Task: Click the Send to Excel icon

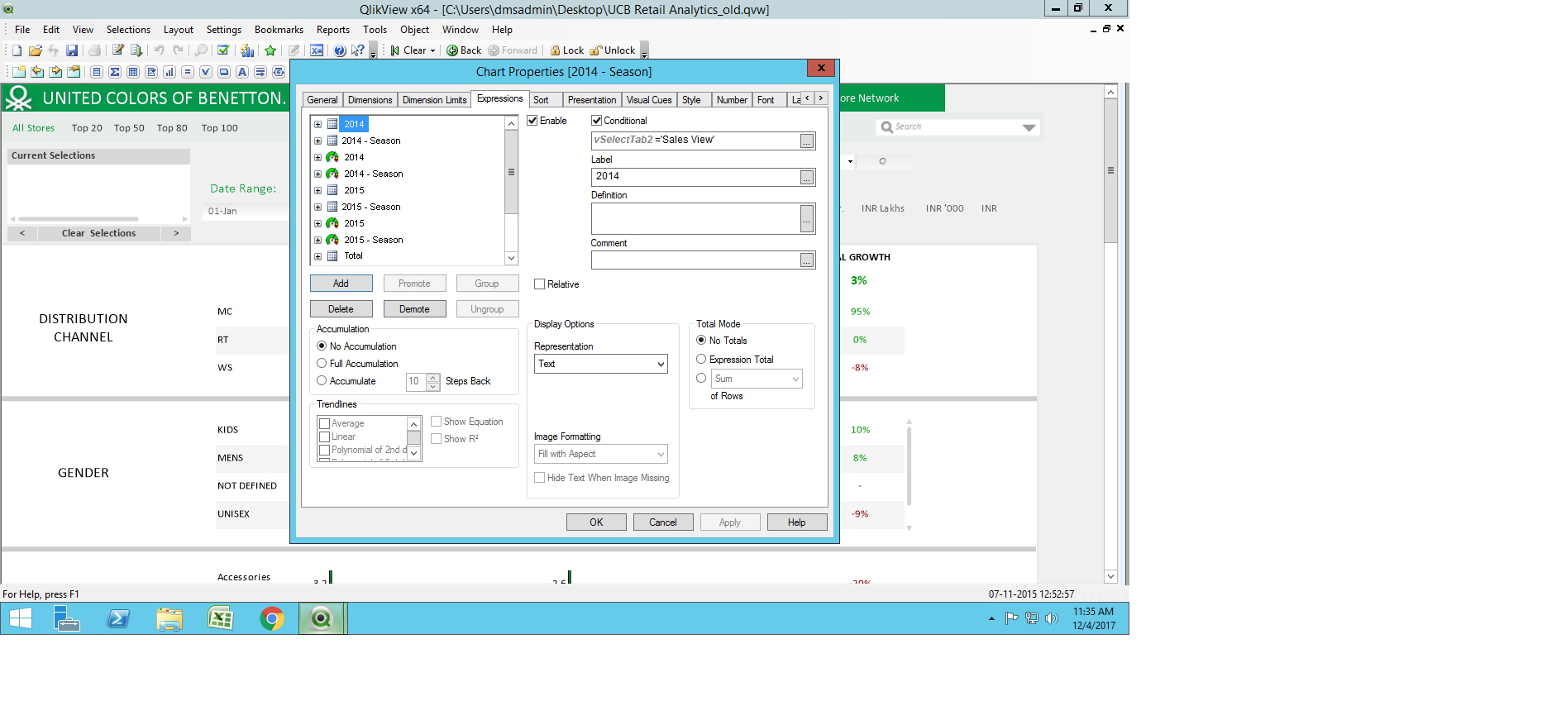Action: coord(317,50)
